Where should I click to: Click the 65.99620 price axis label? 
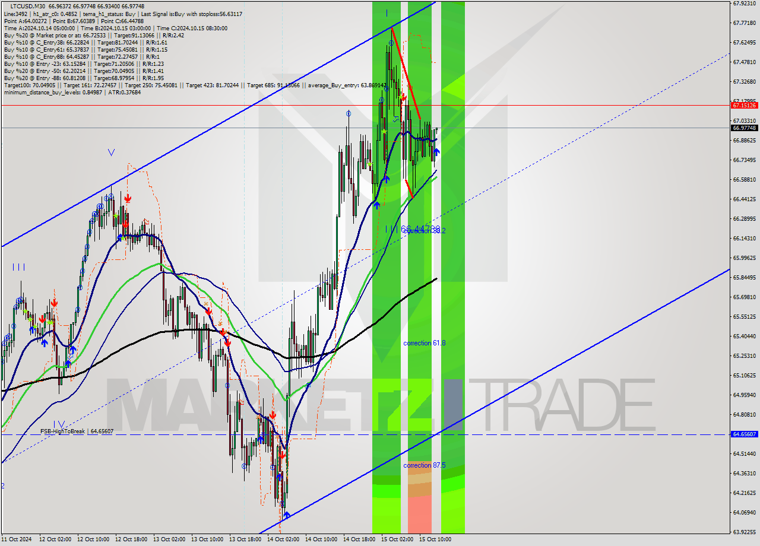[745, 258]
